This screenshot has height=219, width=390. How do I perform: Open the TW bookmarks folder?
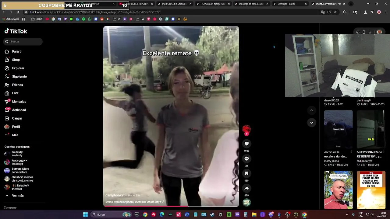point(140,19)
